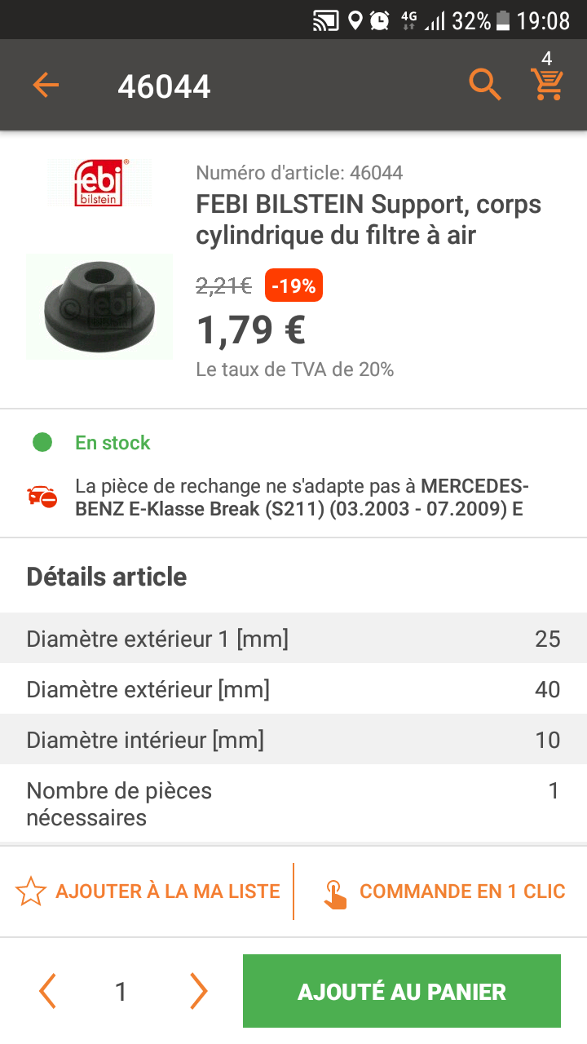Tap AJOUTER À LA MA LISTE
Screen dimensions: 587x1044
click(167, 891)
